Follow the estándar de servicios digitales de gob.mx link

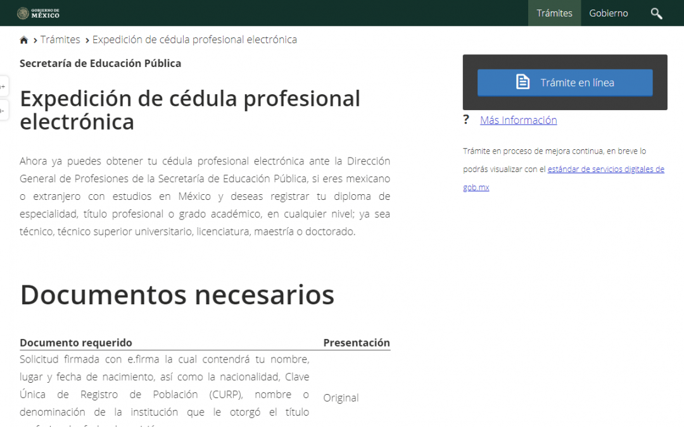click(605, 169)
